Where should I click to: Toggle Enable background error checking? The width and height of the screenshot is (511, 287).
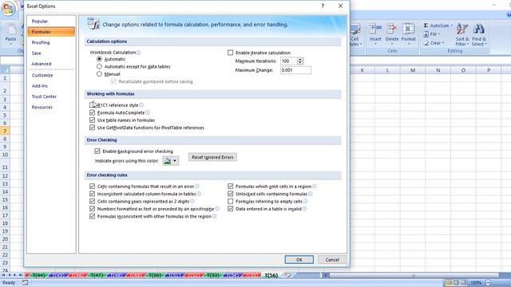[x=97, y=151]
